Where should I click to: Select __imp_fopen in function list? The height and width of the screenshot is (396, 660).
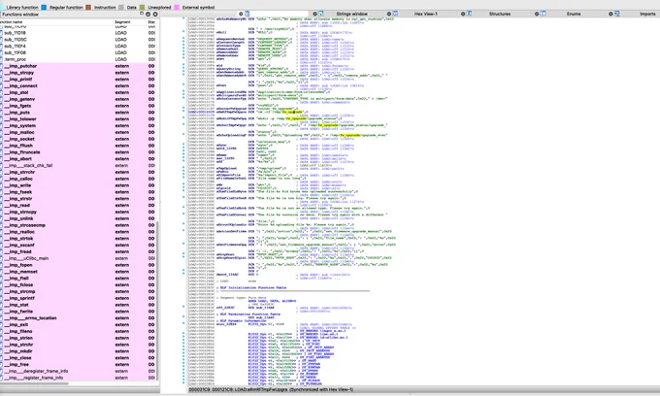(78, 265)
